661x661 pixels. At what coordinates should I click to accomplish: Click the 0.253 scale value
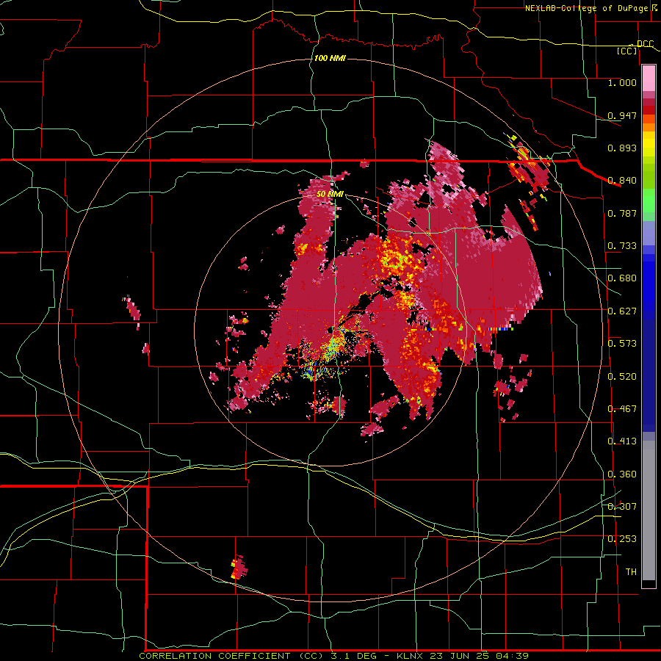click(622, 539)
